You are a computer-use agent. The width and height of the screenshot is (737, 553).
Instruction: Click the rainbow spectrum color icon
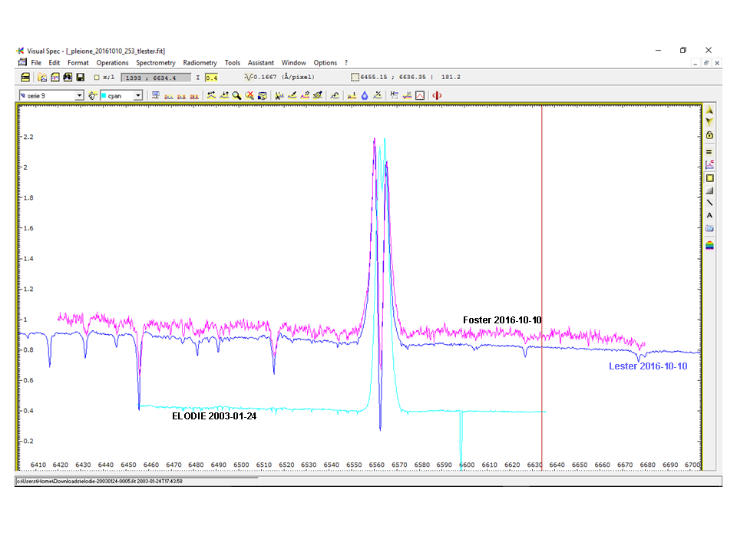[x=709, y=245]
